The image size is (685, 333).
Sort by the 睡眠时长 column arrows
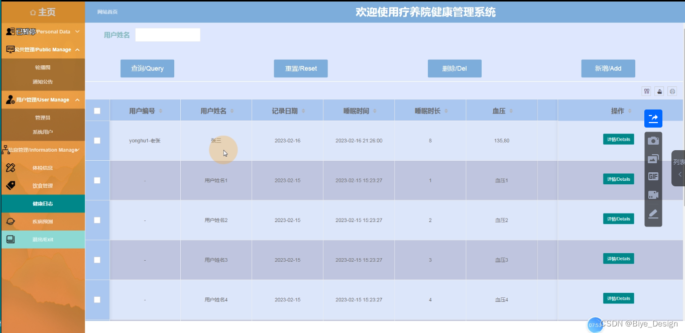click(446, 111)
